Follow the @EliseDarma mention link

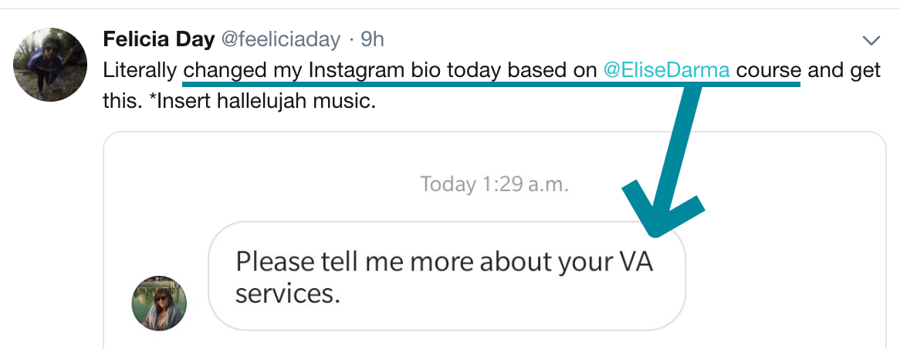[x=665, y=70]
